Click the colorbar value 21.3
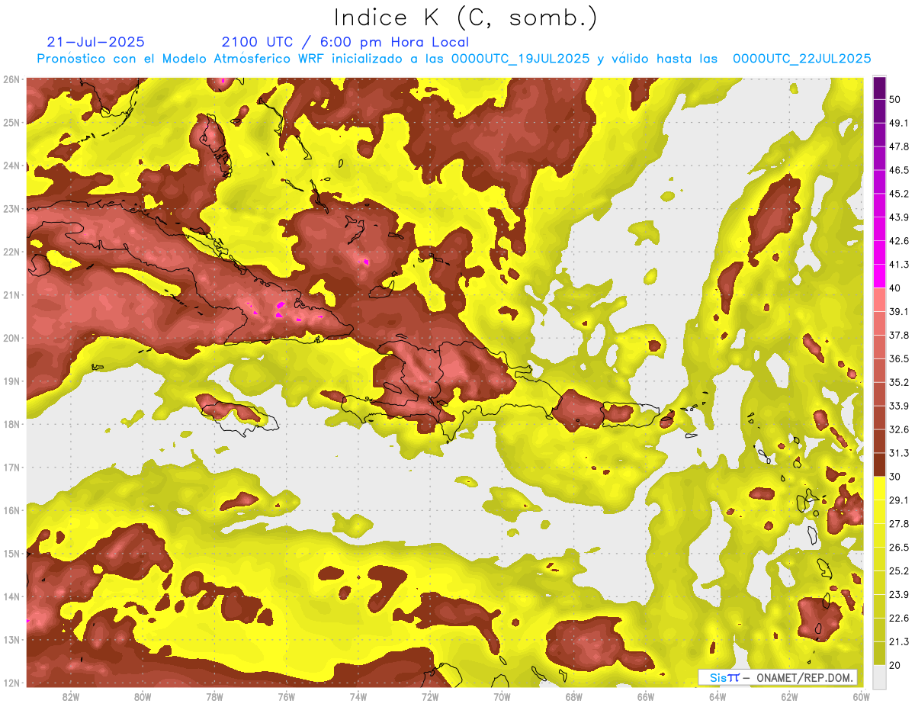 pos(899,642)
